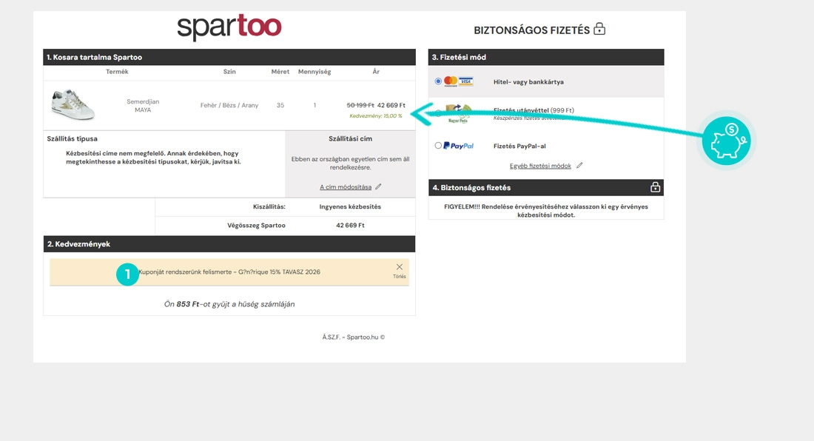
Task: Remove coupon with the X Törlés icon
Action: click(x=399, y=270)
